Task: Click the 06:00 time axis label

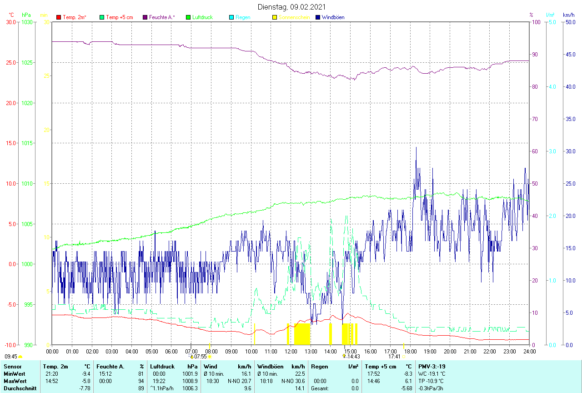Action: (171, 351)
